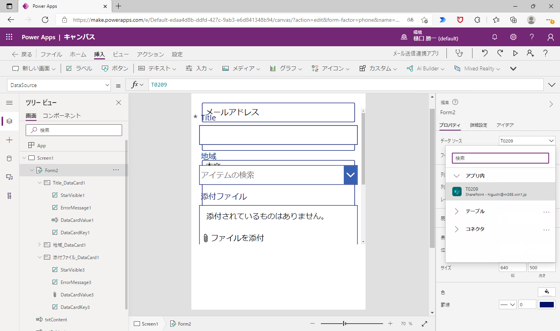Viewport: 560px width, 331px height.
Task: Open the border style dropdown
Action: click(507, 305)
